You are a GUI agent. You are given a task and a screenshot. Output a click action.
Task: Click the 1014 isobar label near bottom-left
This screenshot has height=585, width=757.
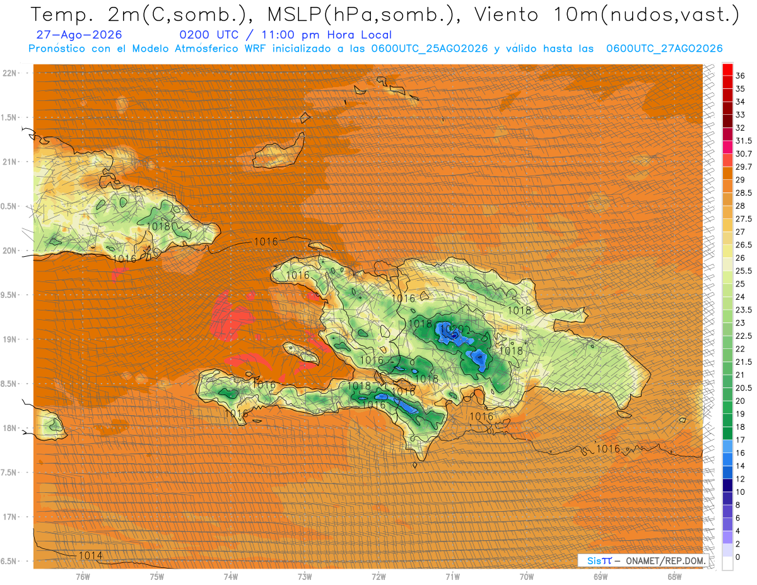point(91,555)
